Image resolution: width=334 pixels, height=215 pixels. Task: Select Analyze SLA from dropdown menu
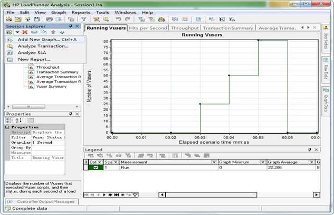[45, 53]
